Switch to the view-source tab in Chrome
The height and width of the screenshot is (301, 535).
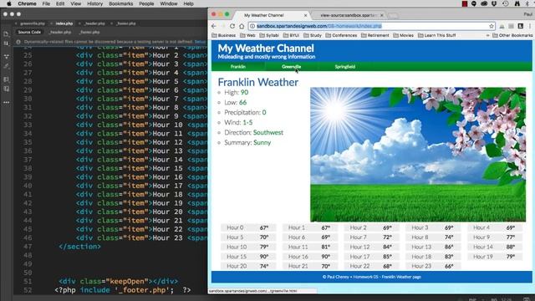point(348,15)
